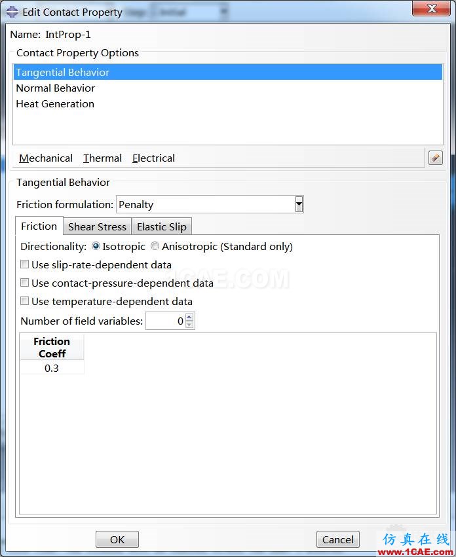
Task: Click the Abaqus dialog title icon
Action: click(x=12, y=12)
